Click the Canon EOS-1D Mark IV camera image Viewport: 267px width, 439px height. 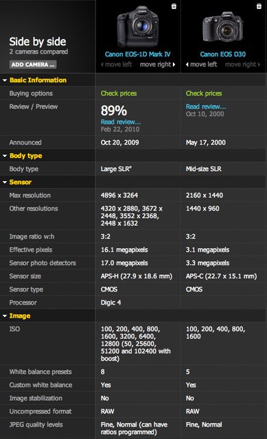click(x=138, y=27)
